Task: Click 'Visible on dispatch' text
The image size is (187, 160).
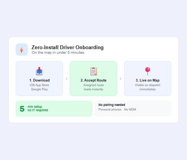Action: click(148, 85)
